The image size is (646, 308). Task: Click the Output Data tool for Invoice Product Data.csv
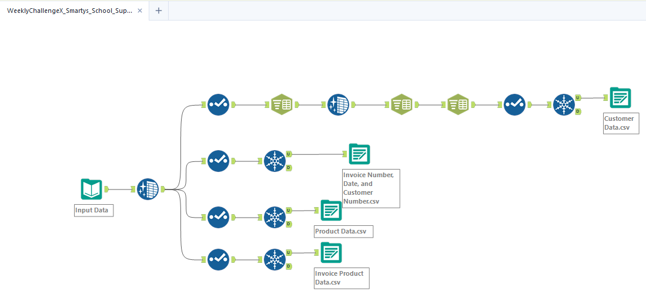coord(331,253)
